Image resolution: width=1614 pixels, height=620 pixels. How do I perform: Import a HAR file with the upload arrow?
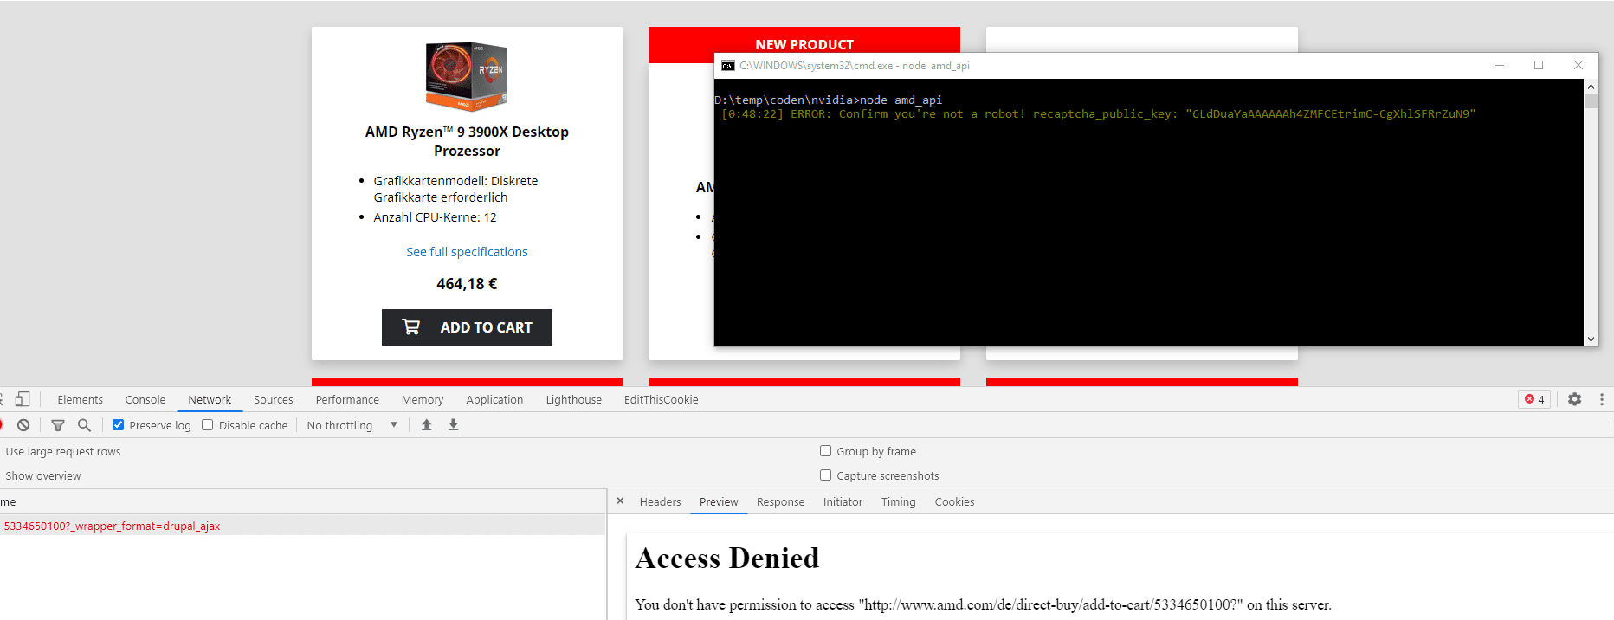tap(426, 424)
